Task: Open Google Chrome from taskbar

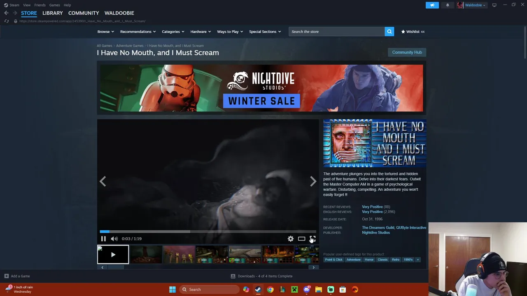Action: (x=270, y=289)
